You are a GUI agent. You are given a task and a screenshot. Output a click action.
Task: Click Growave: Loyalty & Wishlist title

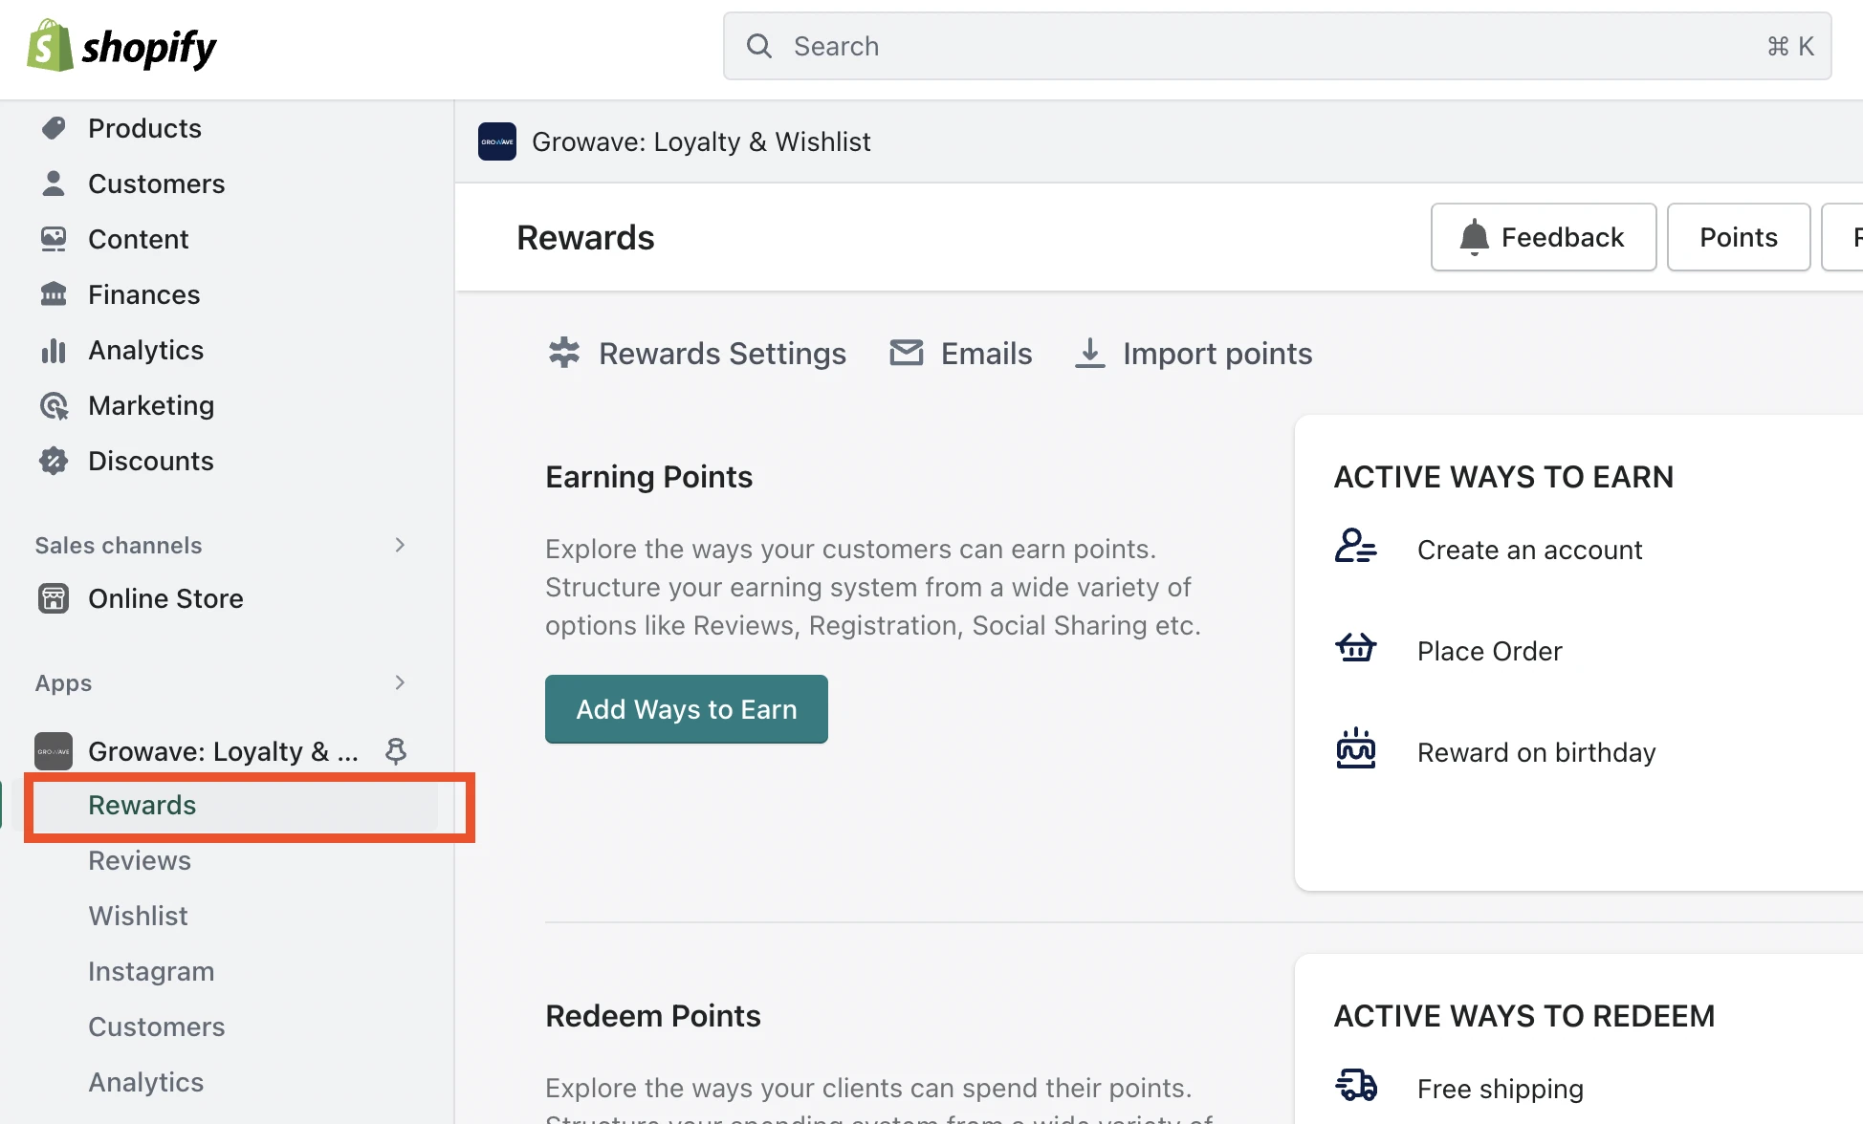(701, 141)
